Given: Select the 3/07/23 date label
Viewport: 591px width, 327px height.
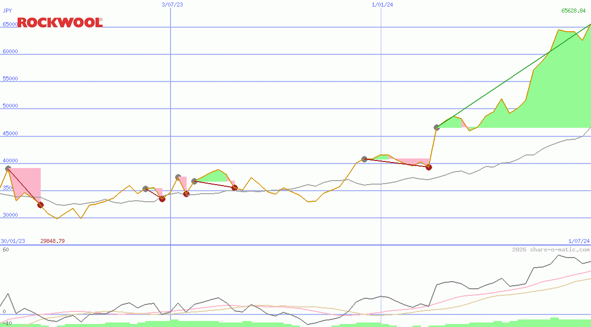Looking at the screenshot, I should pos(172,5).
